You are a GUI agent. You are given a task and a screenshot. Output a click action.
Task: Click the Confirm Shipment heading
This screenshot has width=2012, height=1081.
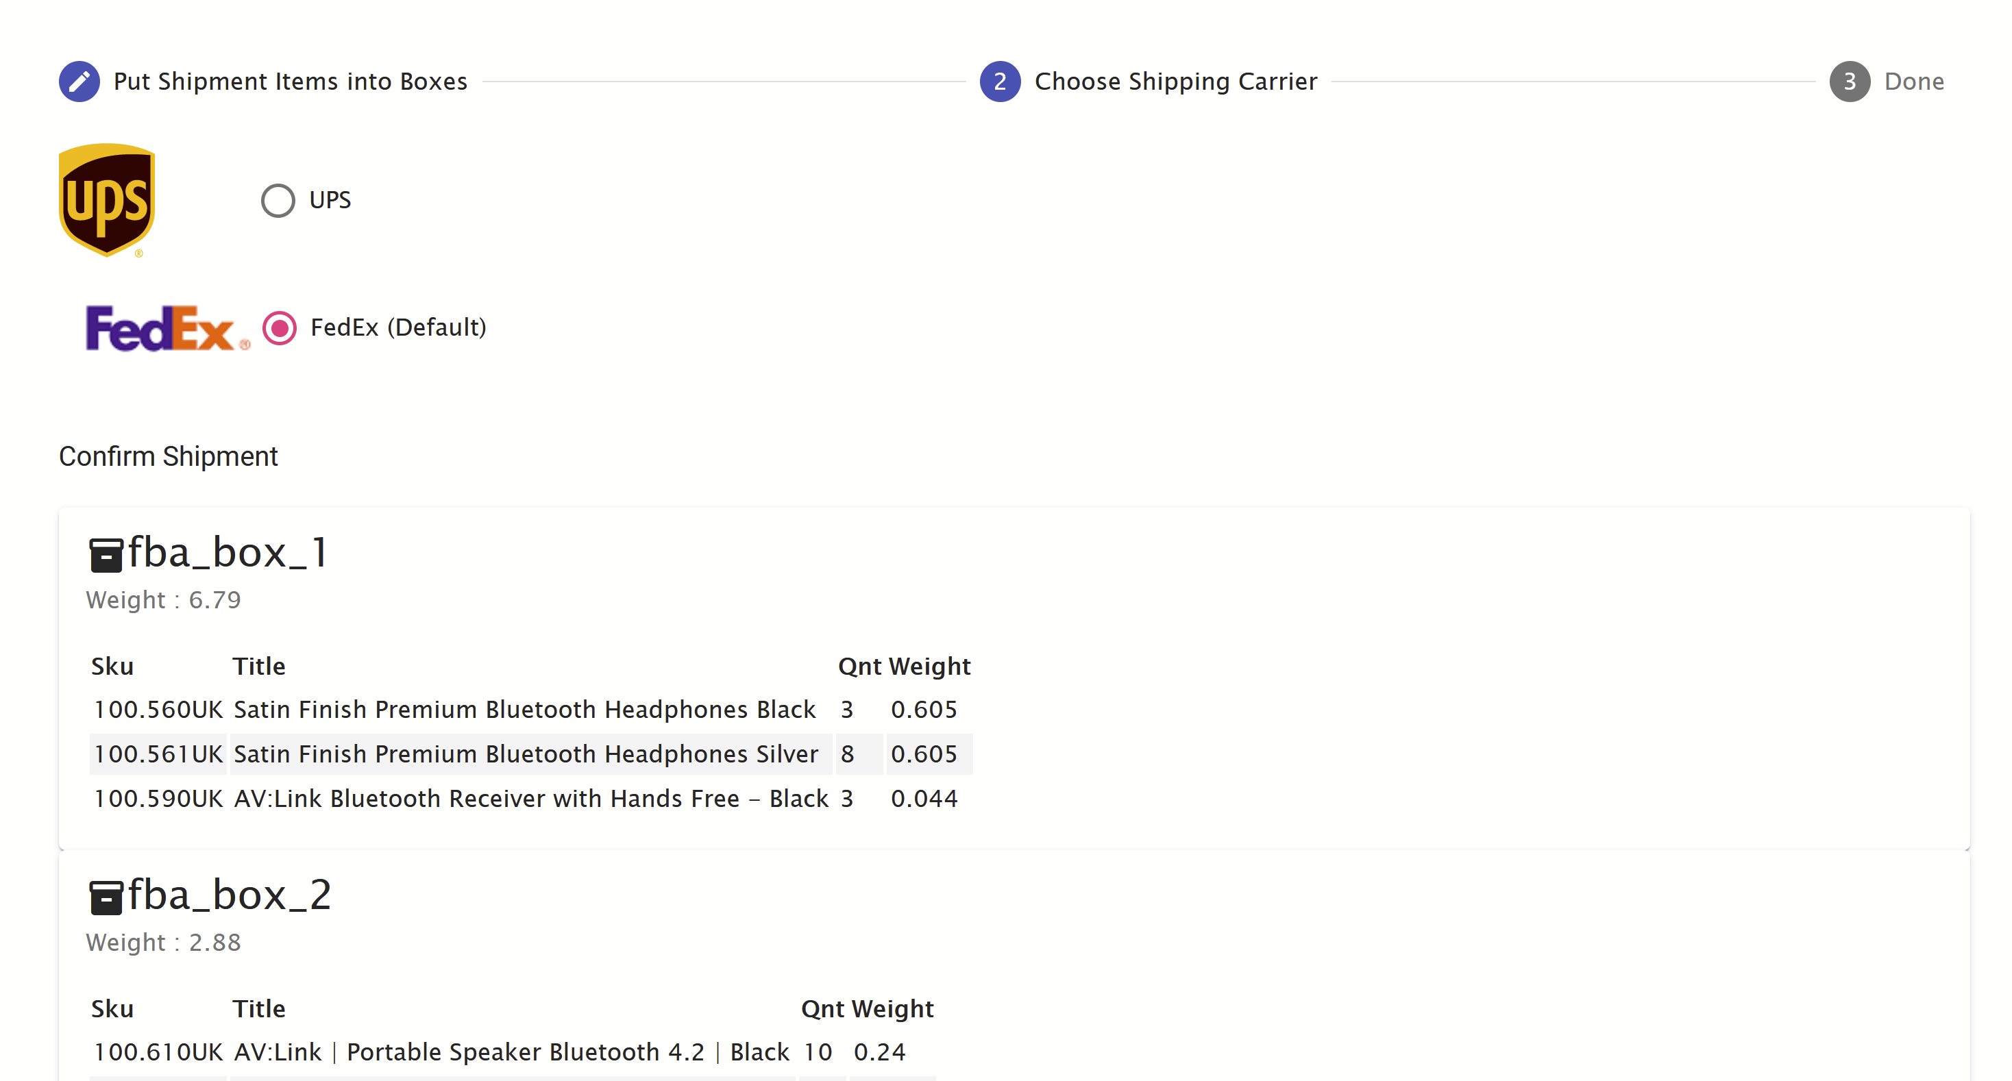point(168,457)
